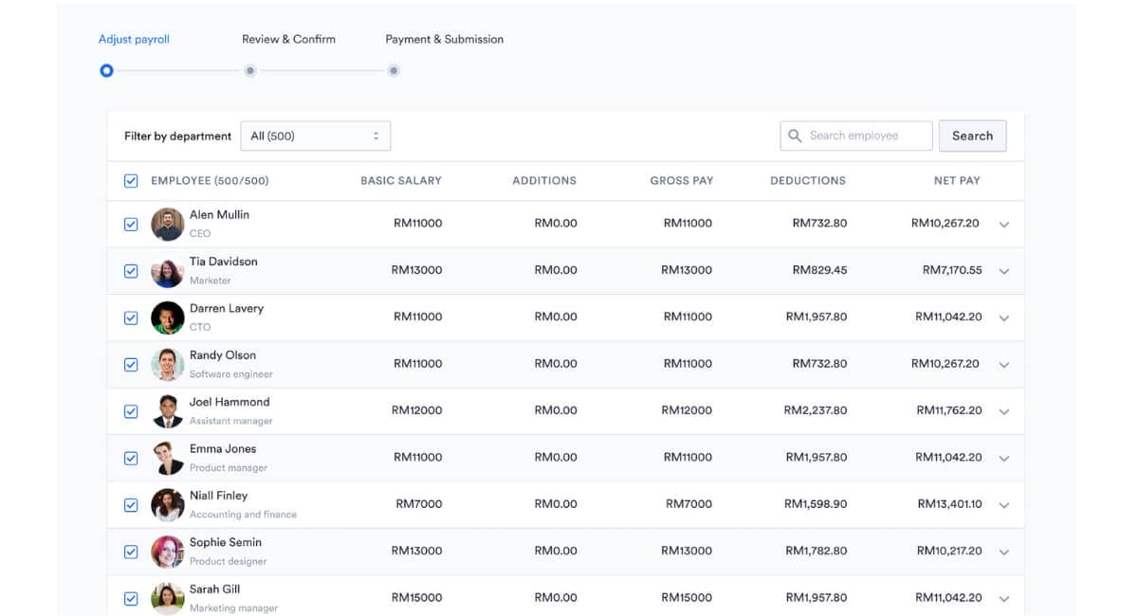Open the department filter dropdown
1138x616 pixels.
pyautogui.click(x=315, y=136)
